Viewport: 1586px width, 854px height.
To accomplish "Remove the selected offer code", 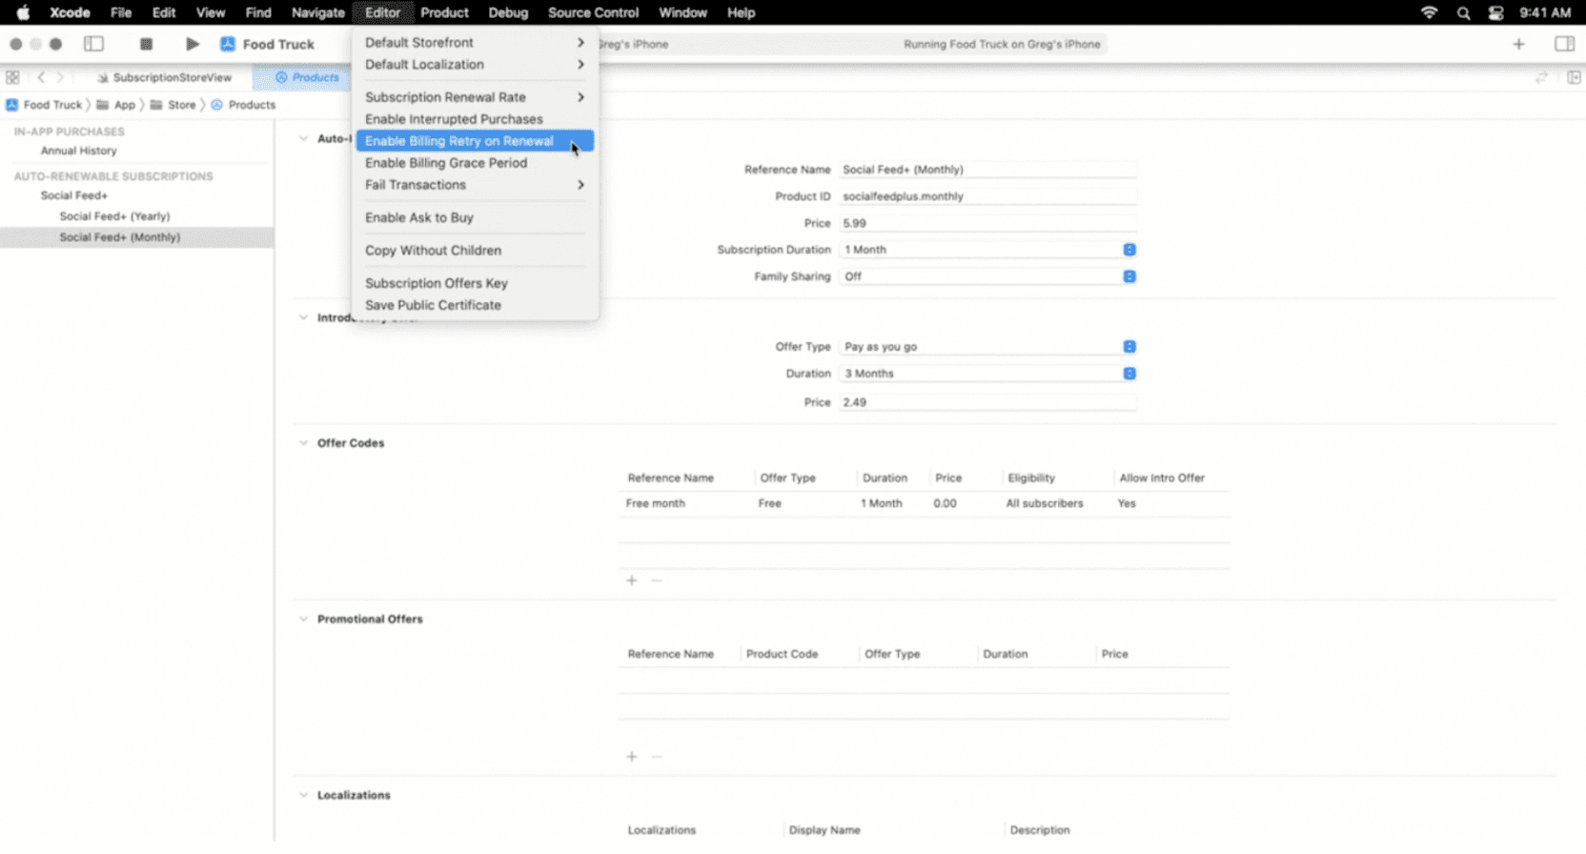I will point(657,580).
